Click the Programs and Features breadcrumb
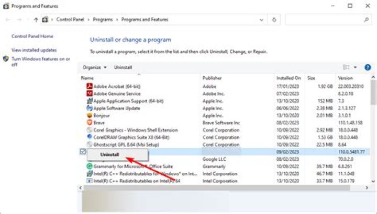Image resolution: width=377 pixels, height=214 pixels. [x=145, y=20]
